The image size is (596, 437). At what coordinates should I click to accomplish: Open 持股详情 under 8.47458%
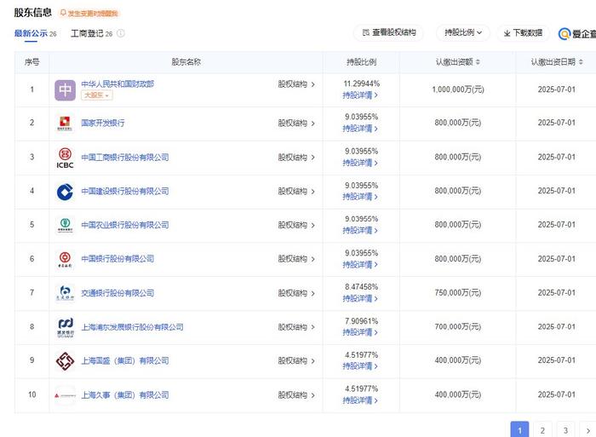(360, 298)
